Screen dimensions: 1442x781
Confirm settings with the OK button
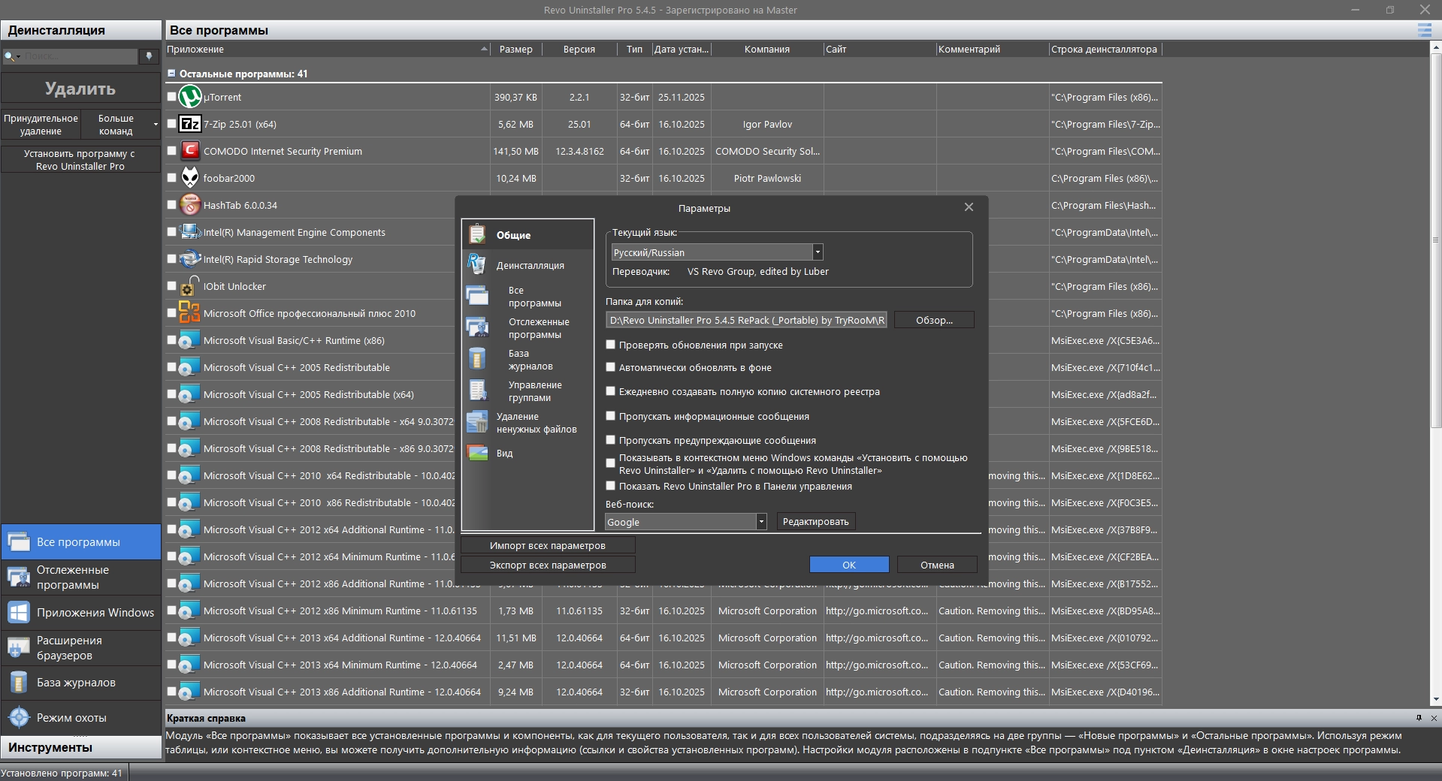[x=849, y=565]
